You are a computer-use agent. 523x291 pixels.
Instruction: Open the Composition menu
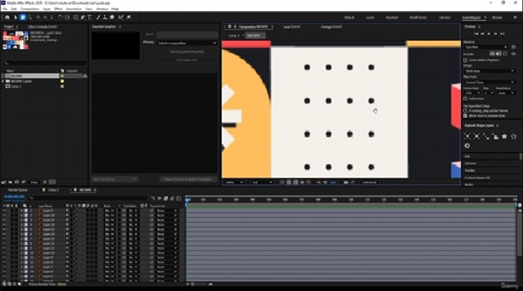pos(30,9)
